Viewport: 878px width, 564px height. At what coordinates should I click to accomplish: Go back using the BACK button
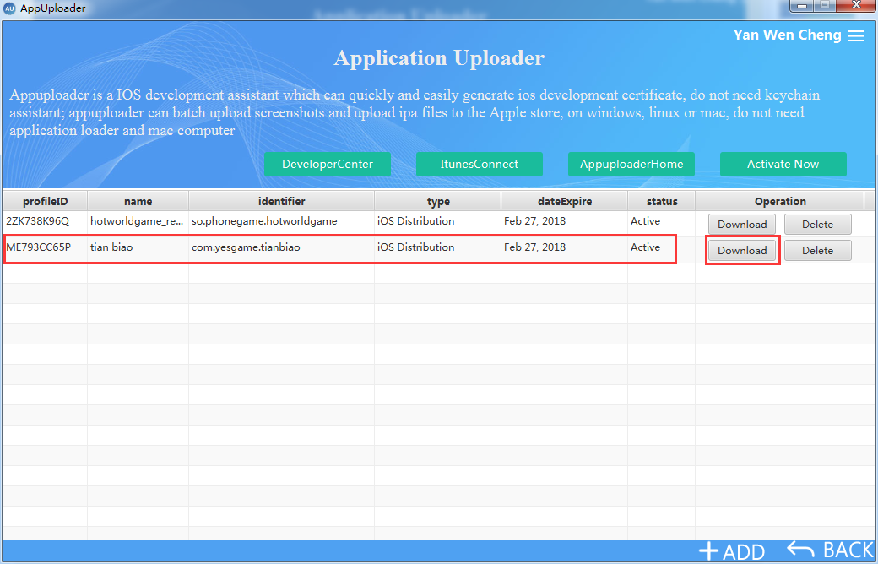(831, 550)
